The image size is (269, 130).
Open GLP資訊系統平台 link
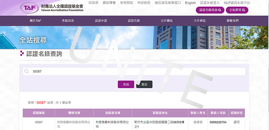pos(237,3)
